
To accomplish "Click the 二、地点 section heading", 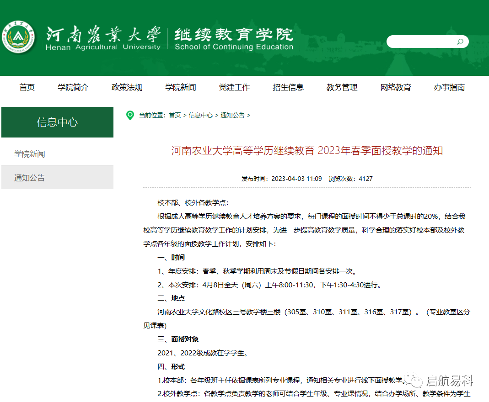I will coord(171,298).
